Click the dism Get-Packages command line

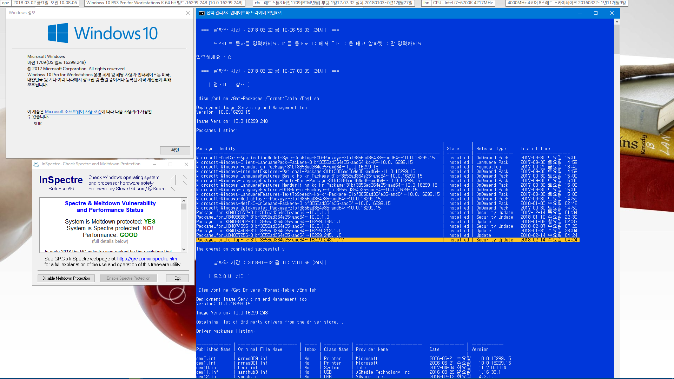tap(259, 99)
